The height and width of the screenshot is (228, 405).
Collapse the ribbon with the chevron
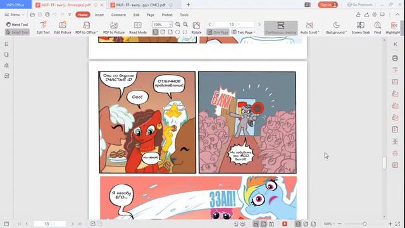(x=397, y=15)
